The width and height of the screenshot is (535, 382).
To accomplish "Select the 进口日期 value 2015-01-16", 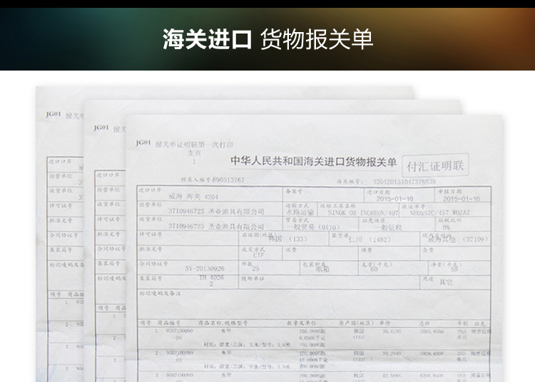I will [394, 199].
